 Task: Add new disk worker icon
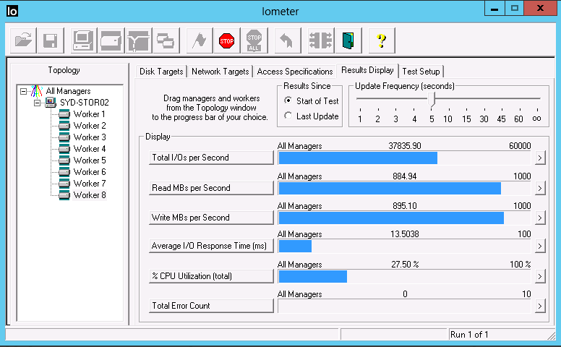tap(111, 40)
